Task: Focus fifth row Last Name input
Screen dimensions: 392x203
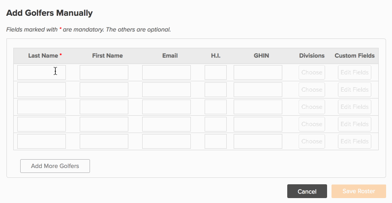Action: coord(41,141)
